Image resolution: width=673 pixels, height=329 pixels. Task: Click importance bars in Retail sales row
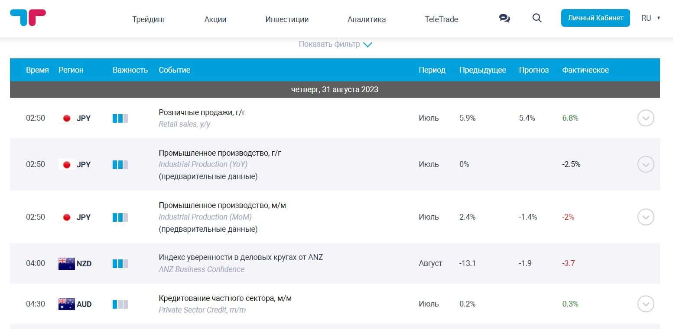click(x=120, y=118)
